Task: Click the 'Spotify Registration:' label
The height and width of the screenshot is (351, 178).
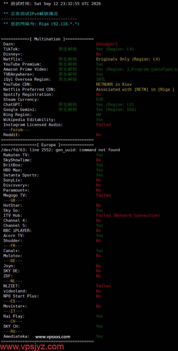Action: point(28,94)
